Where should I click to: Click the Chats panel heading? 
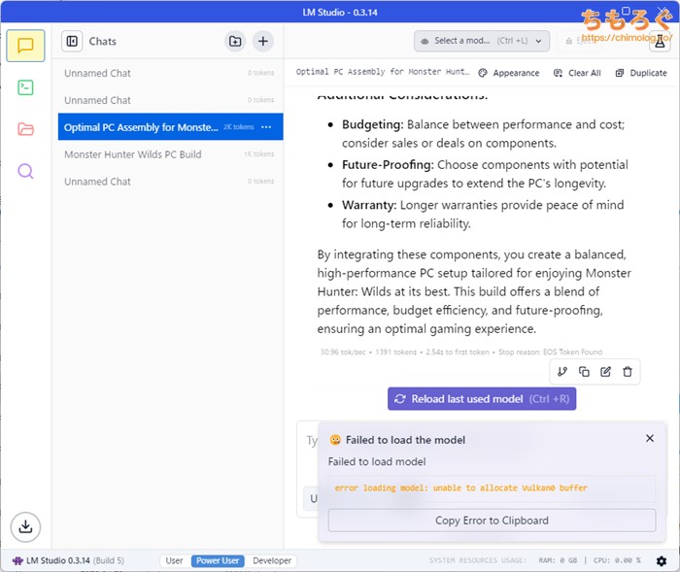point(103,41)
